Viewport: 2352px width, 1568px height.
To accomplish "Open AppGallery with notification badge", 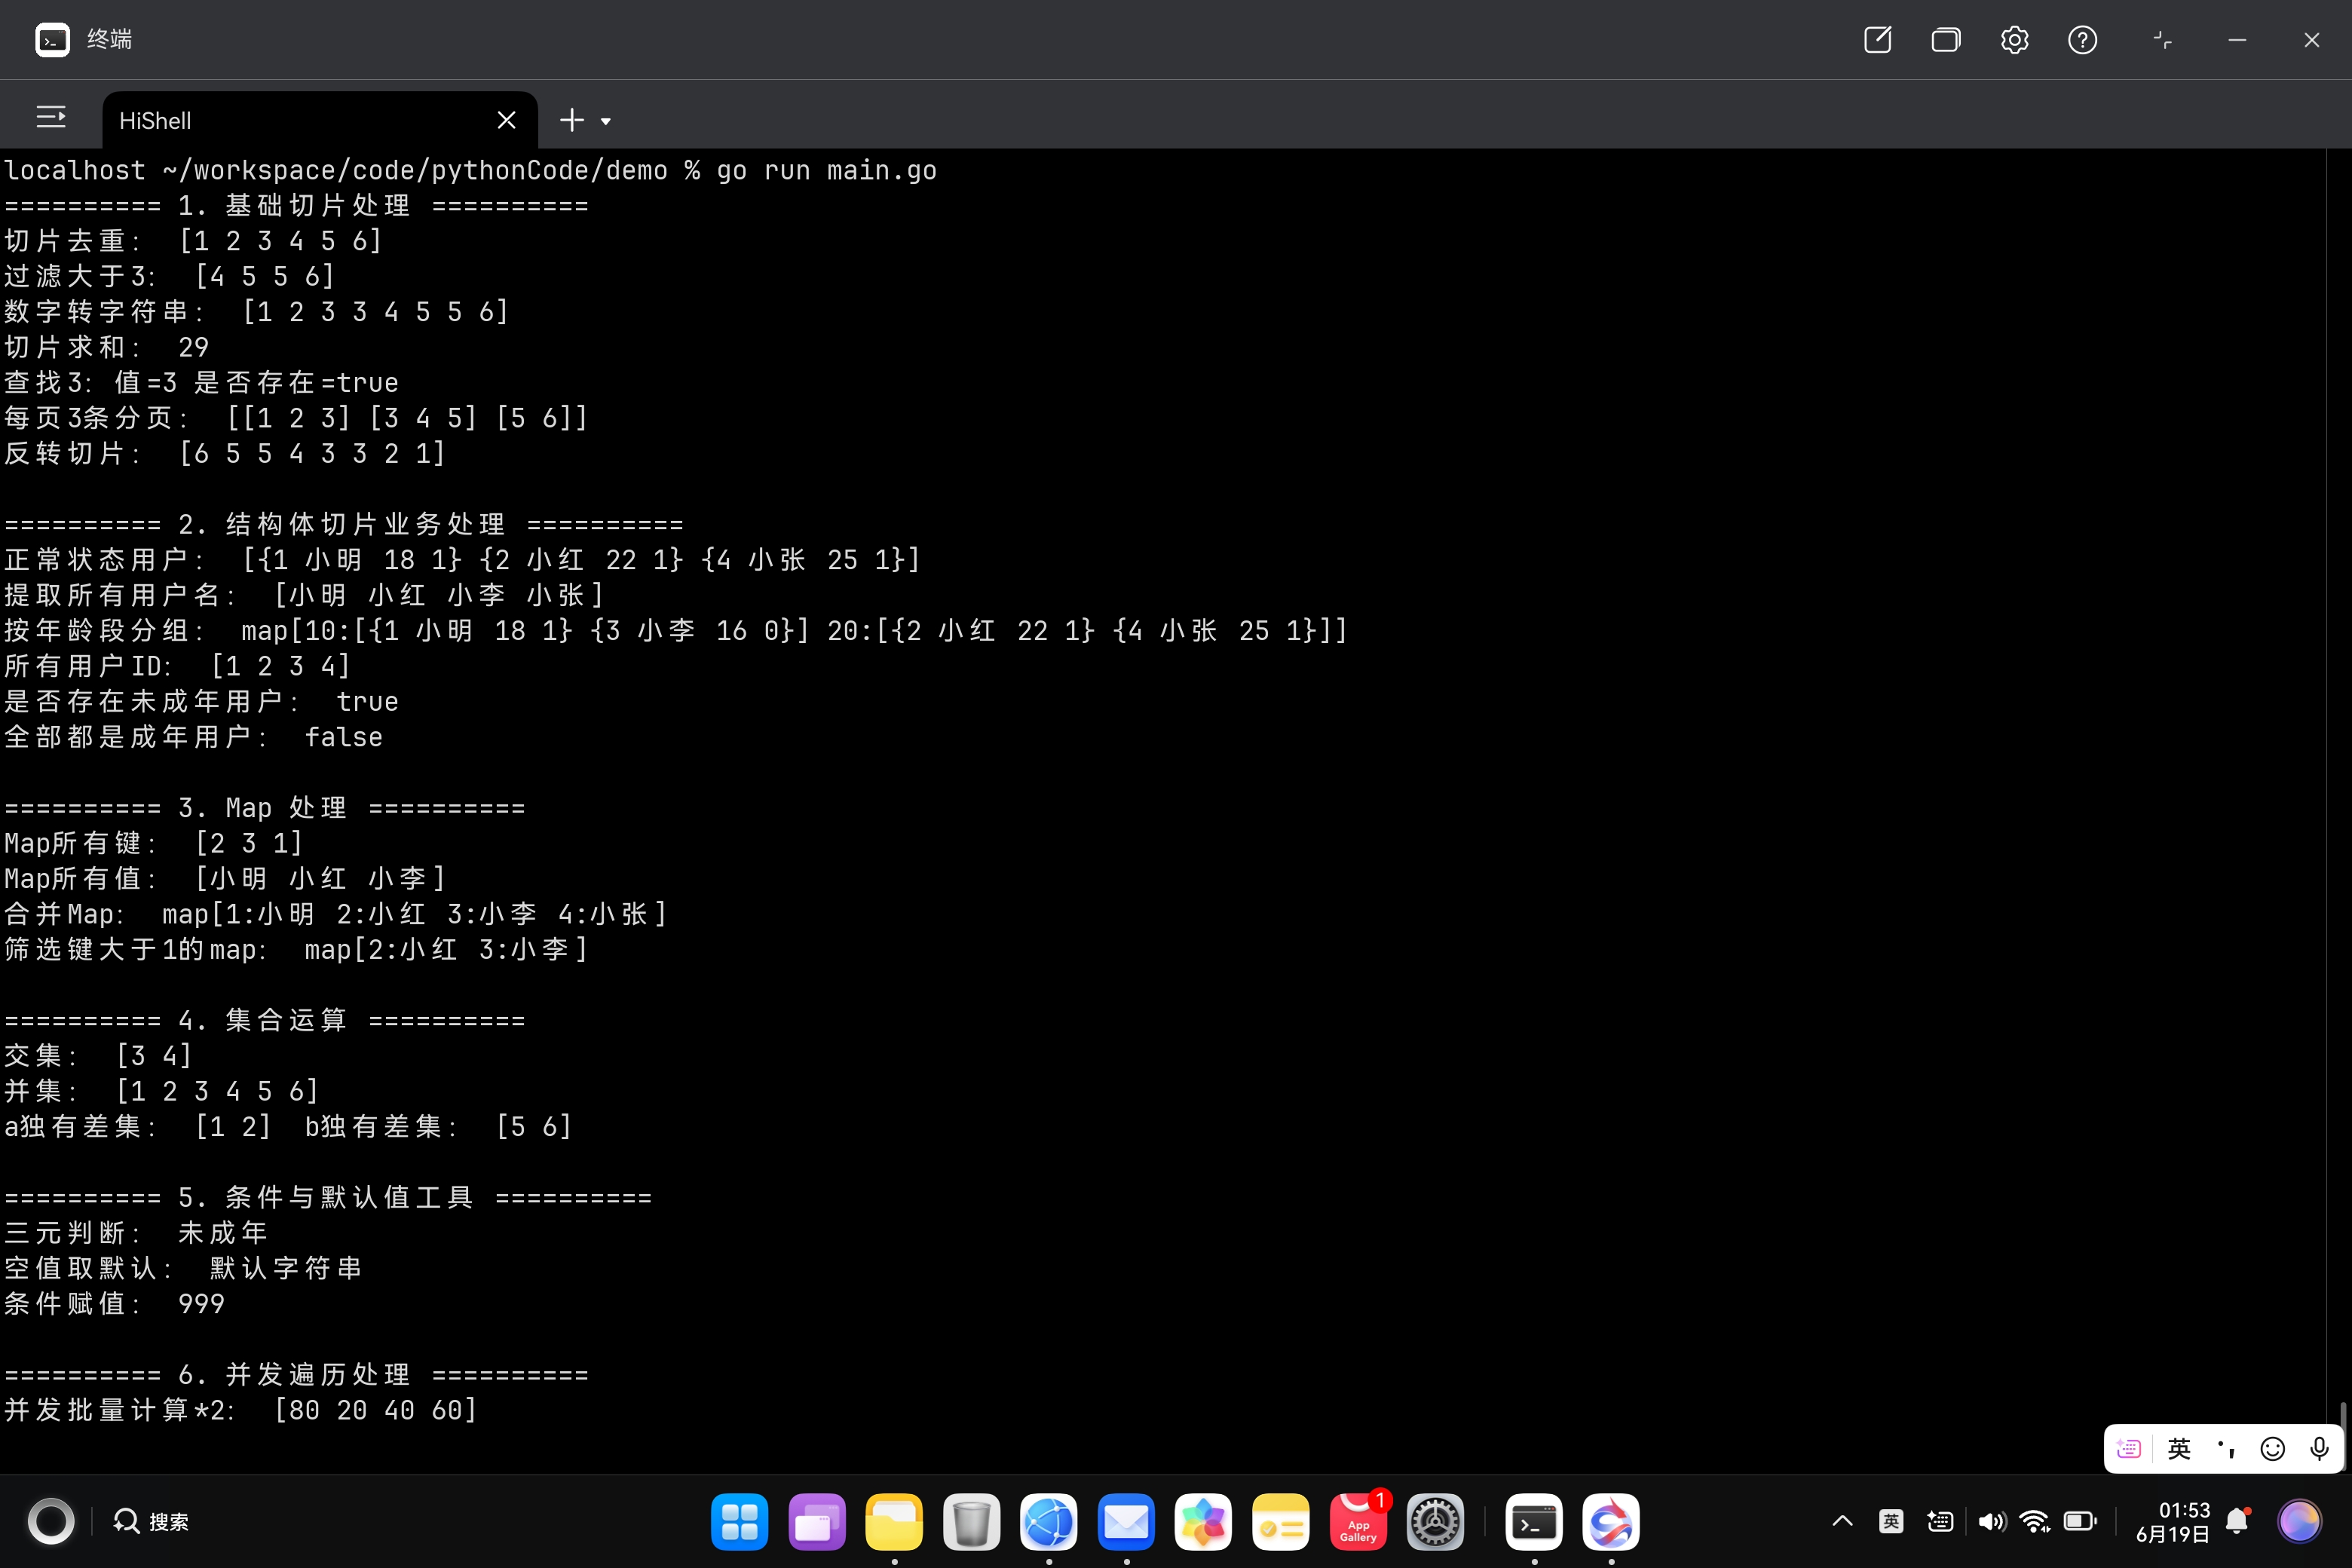I will (1358, 1521).
